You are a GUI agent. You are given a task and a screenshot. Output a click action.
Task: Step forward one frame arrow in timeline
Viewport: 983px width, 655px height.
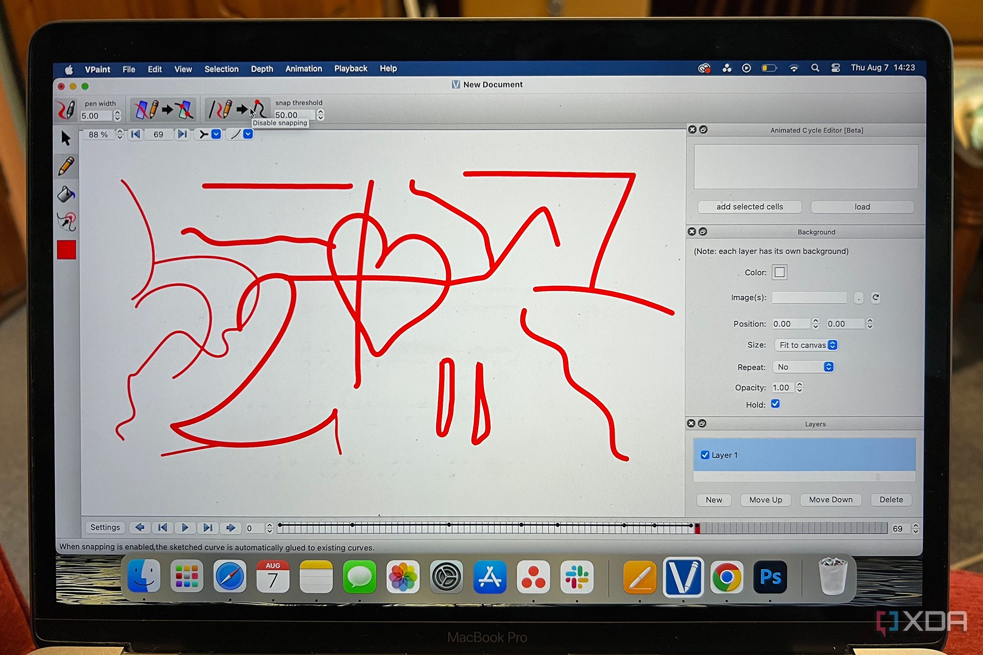(x=230, y=528)
